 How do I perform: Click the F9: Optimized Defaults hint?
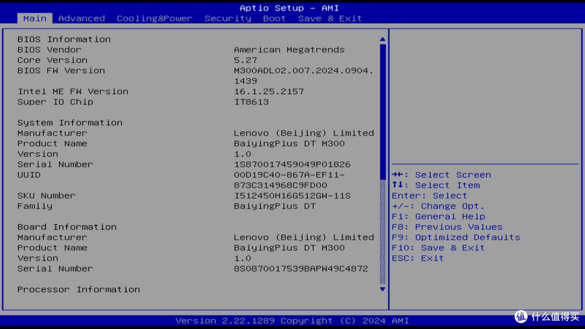pos(456,238)
